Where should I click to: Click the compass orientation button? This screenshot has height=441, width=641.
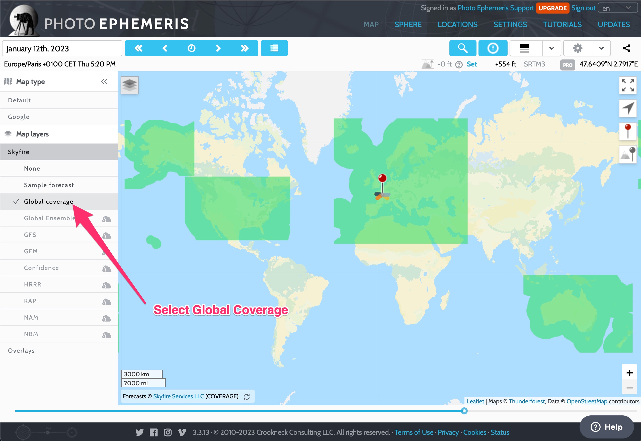493,48
